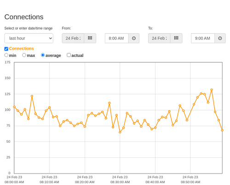This screenshot has height=185, width=230.
Task: Uncheck the orange Connections checkbox
Action: pos(6,49)
